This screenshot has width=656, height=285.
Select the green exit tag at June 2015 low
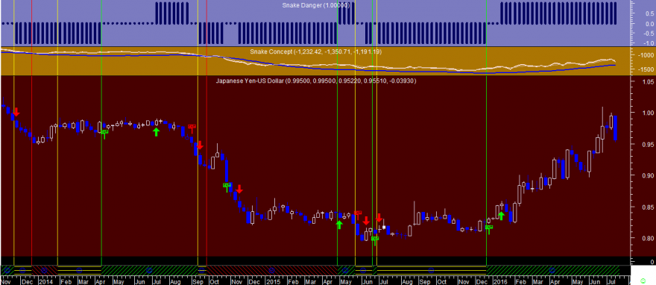click(x=375, y=240)
